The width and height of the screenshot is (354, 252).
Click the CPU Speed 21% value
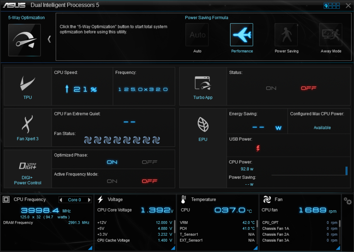click(x=81, y=89)
